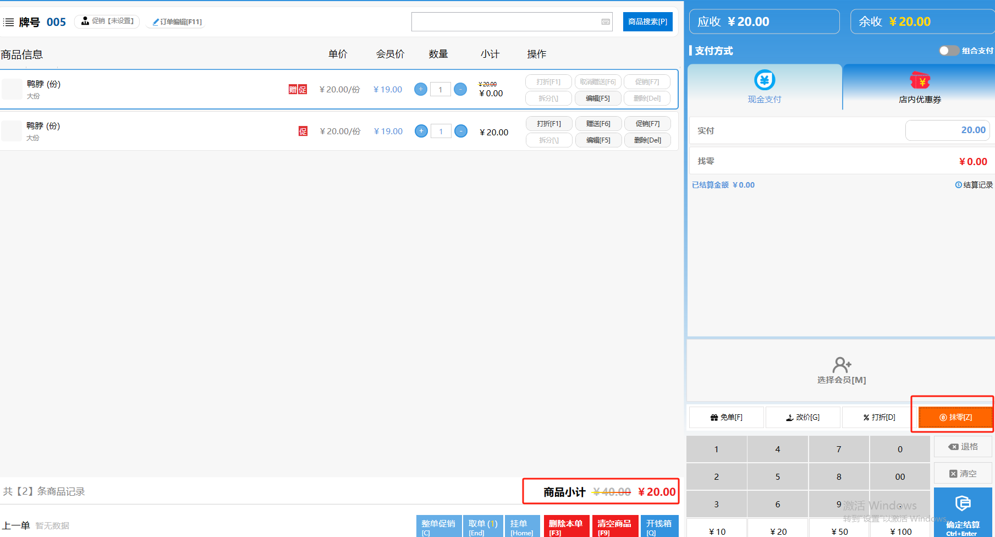Click the select member (选择会员) icon
This screenshot has width=995, height=537.
[x=841, y=365]
